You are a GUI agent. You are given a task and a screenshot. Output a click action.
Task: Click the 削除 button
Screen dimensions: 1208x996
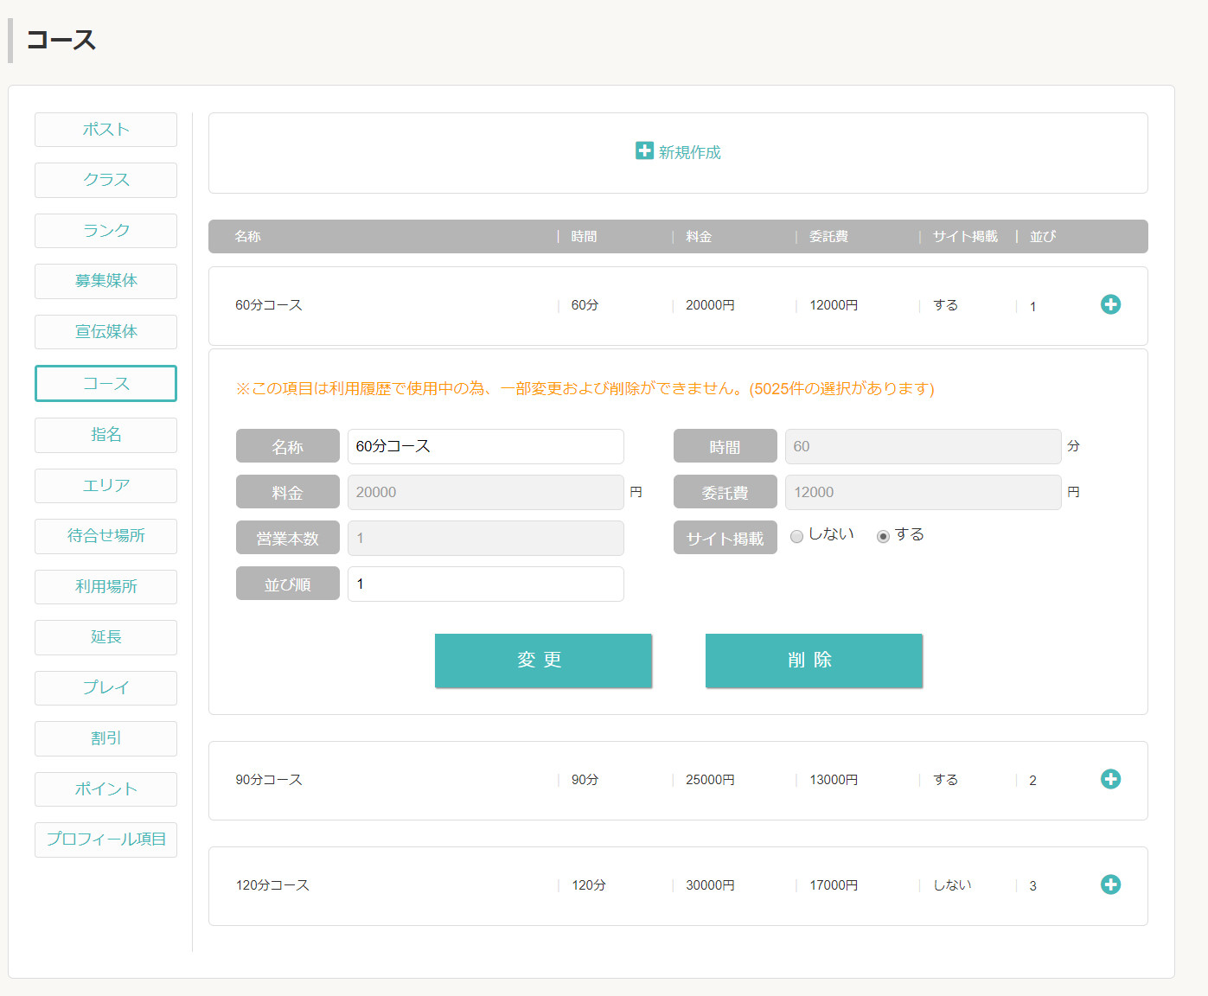(x=814, y=661)
